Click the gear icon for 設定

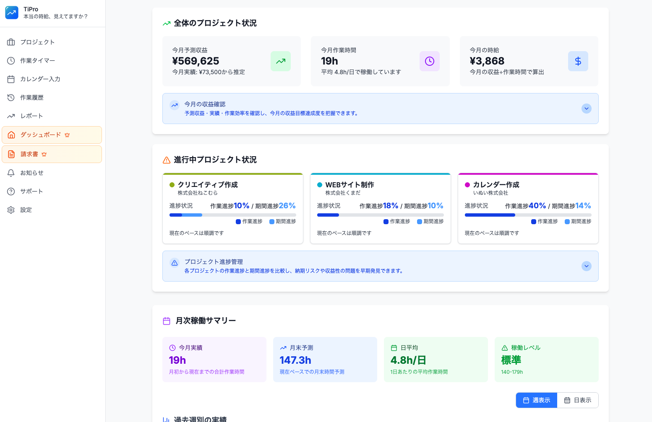[11, 210]
